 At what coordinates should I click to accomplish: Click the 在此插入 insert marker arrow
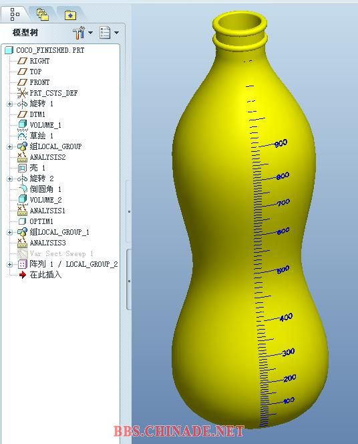[x=22, y=275]
